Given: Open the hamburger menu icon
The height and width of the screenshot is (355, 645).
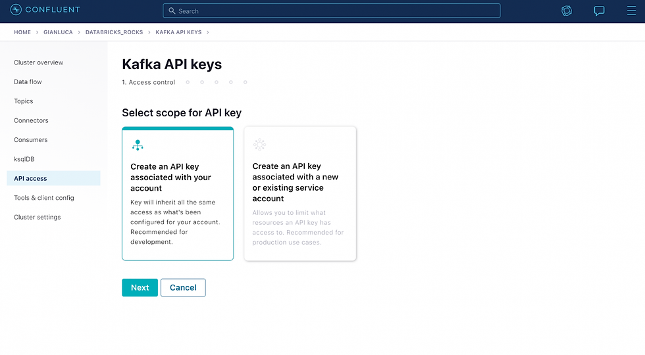Looking at the screenshot, I should coord(631,11).
